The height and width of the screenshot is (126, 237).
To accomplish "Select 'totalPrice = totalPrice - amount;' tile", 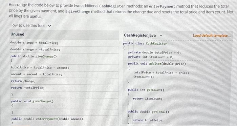I will tap(64, 68).
